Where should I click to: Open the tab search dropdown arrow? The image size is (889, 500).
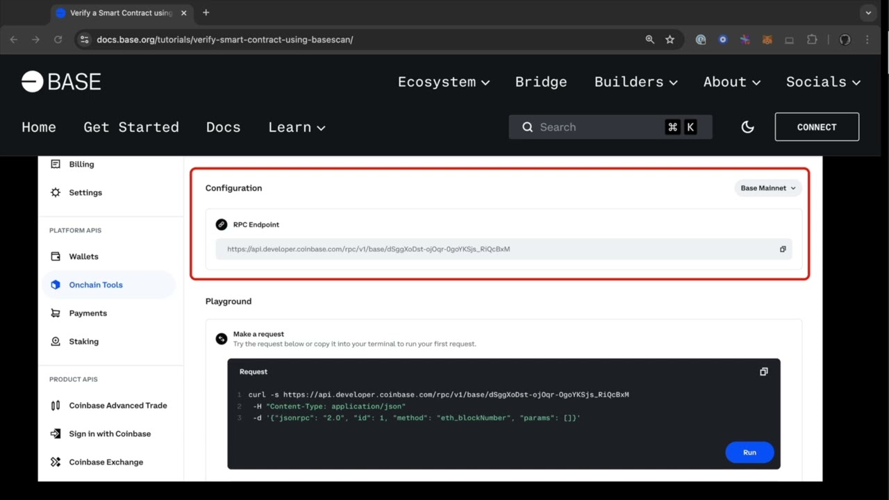[868, 12]
